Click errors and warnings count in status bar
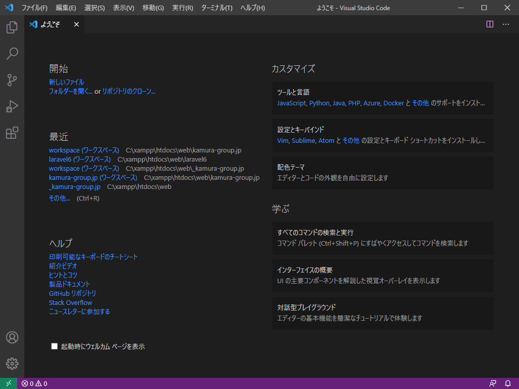519x389 pixels. pos(34,383)
